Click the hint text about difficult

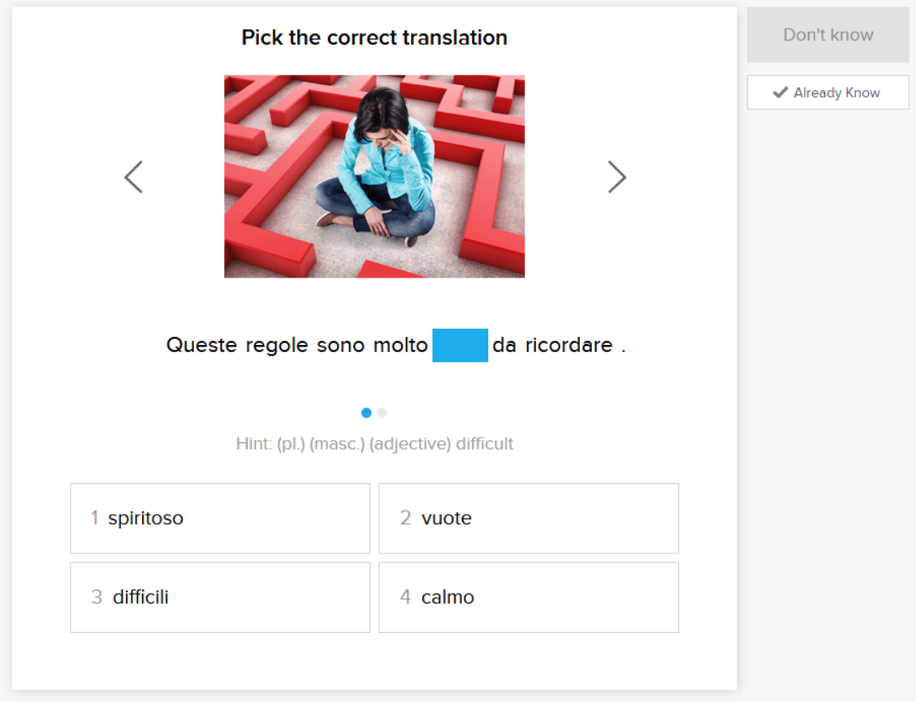tap(374, 444)
